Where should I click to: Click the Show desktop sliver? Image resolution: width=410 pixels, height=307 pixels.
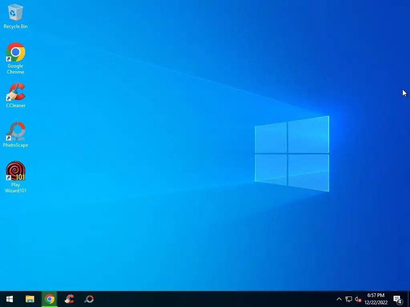pos(409,299)
